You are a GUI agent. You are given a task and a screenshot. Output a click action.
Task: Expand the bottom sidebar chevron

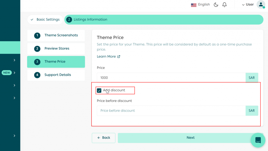14,136
